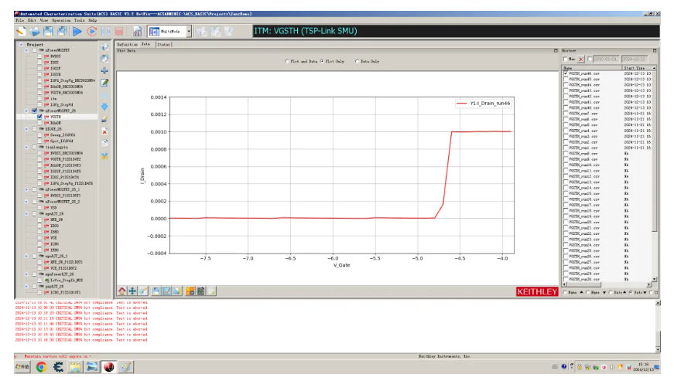Click the Start Time column header
This screenshot has width=674, height=381.
(x=636, y=67)
